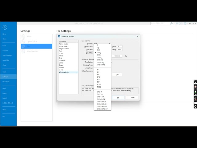The height and width of the screenshot is (148, 197).
Task: Click the Edit button
Action: (x=117, y=74)
